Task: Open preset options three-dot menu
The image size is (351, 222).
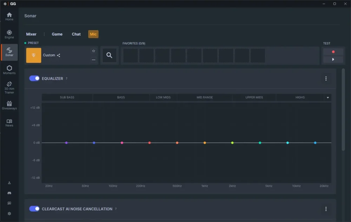Action: pyautogui.click(x=94, y=60)
